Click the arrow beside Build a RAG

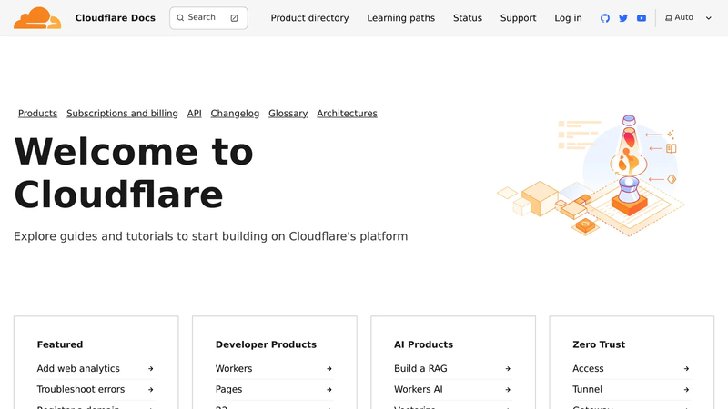click(508, 369)
